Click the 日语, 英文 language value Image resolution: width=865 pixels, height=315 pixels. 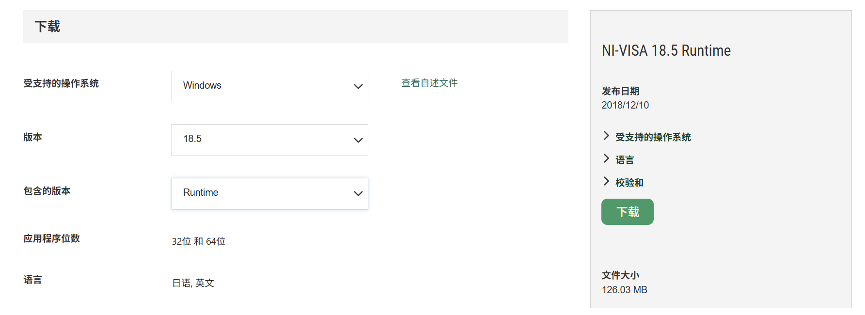tap(193, 283)
